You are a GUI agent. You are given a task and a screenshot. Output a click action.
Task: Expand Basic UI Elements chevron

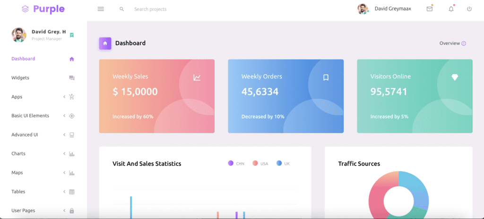pyautogui.click(x=64, y=116)
